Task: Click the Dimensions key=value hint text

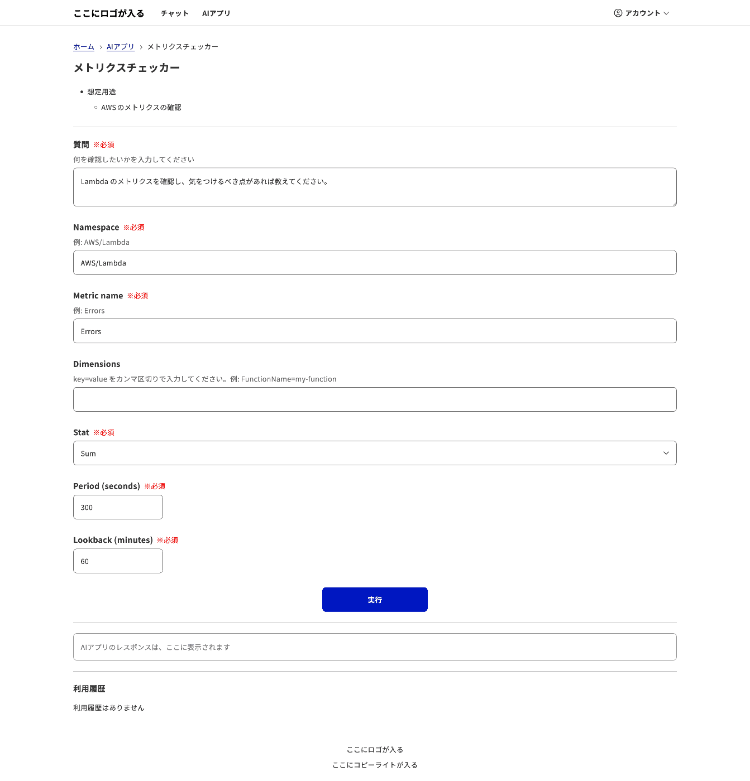Action: pos(205,379)
